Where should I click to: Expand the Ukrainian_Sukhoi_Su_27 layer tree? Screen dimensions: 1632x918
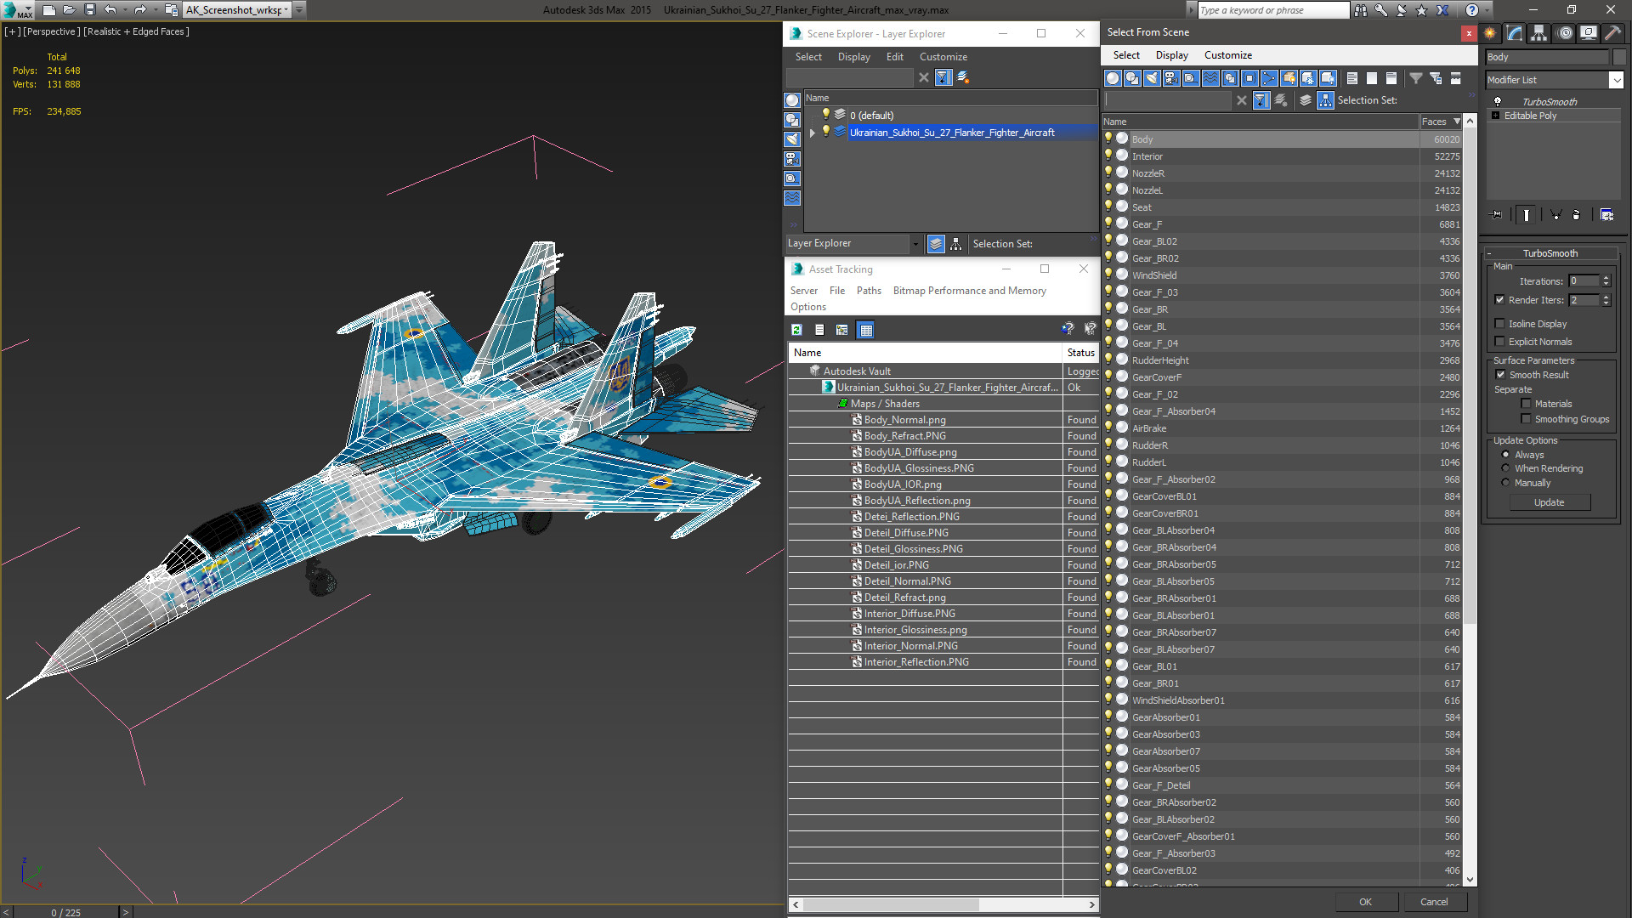coord(813,133)
